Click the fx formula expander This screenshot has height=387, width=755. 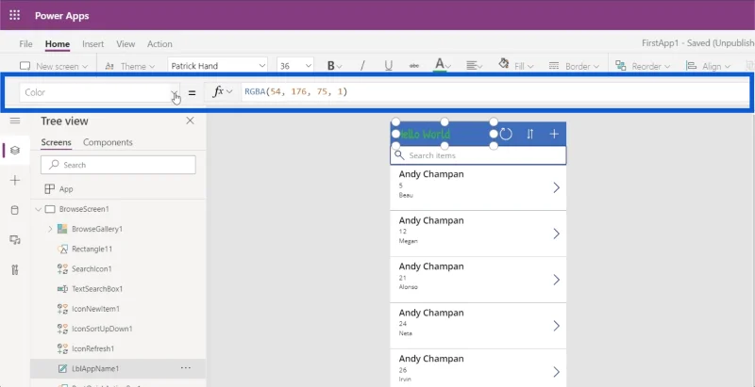coord(223,91)
